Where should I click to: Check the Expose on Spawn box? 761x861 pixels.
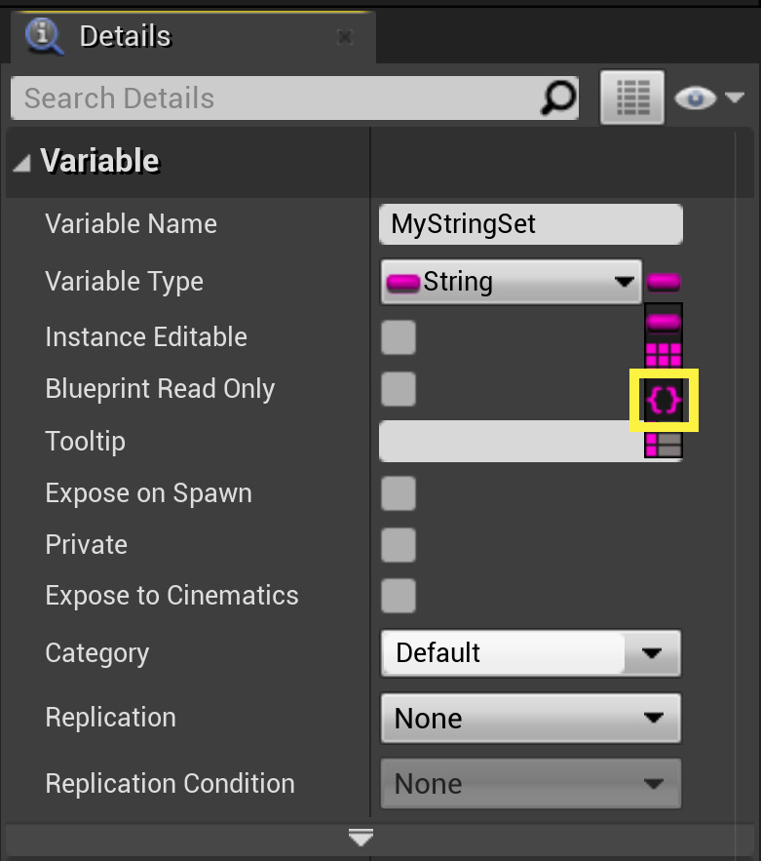click(399, 493)
